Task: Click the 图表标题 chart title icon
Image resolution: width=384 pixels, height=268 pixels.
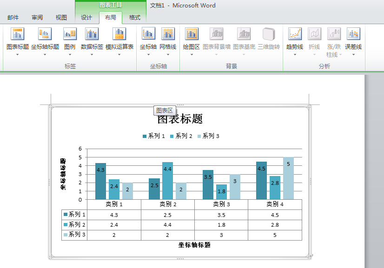Action: [x=17, y=33]
